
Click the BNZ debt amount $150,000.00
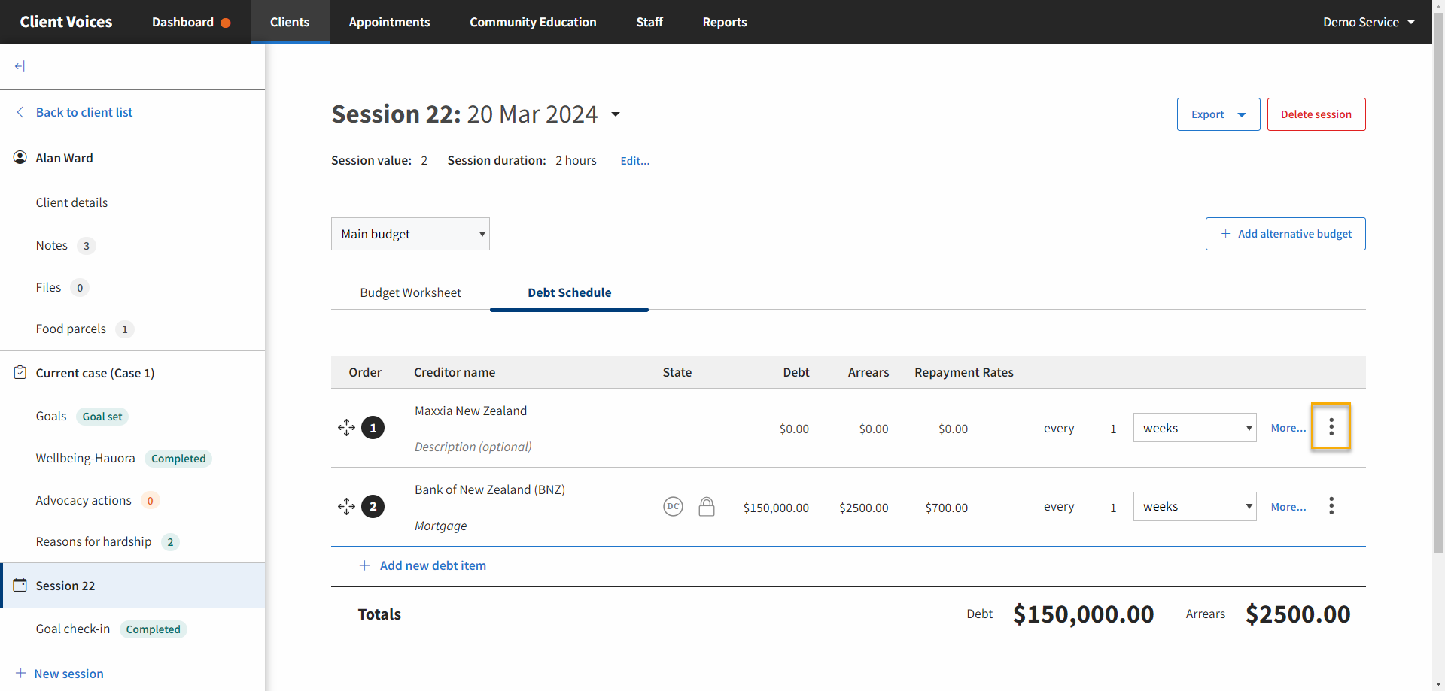(776, 508)
